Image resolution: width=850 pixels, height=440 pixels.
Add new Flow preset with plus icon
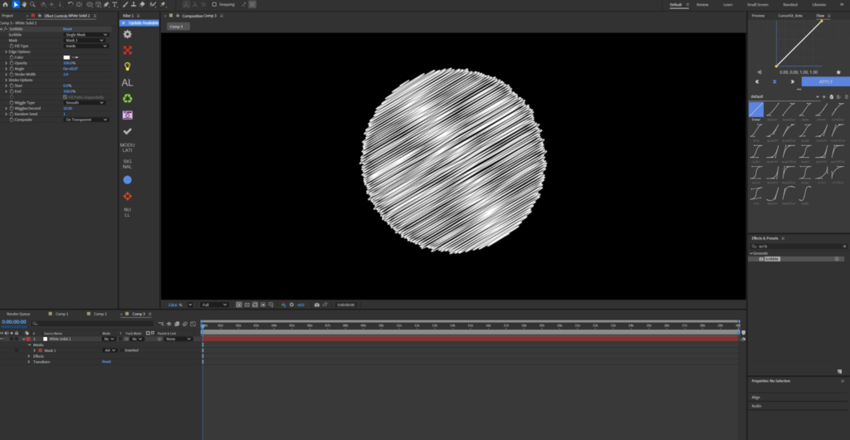coord(824,97)
